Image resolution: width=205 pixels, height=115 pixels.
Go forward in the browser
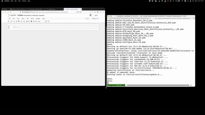(x=5, y=12)
